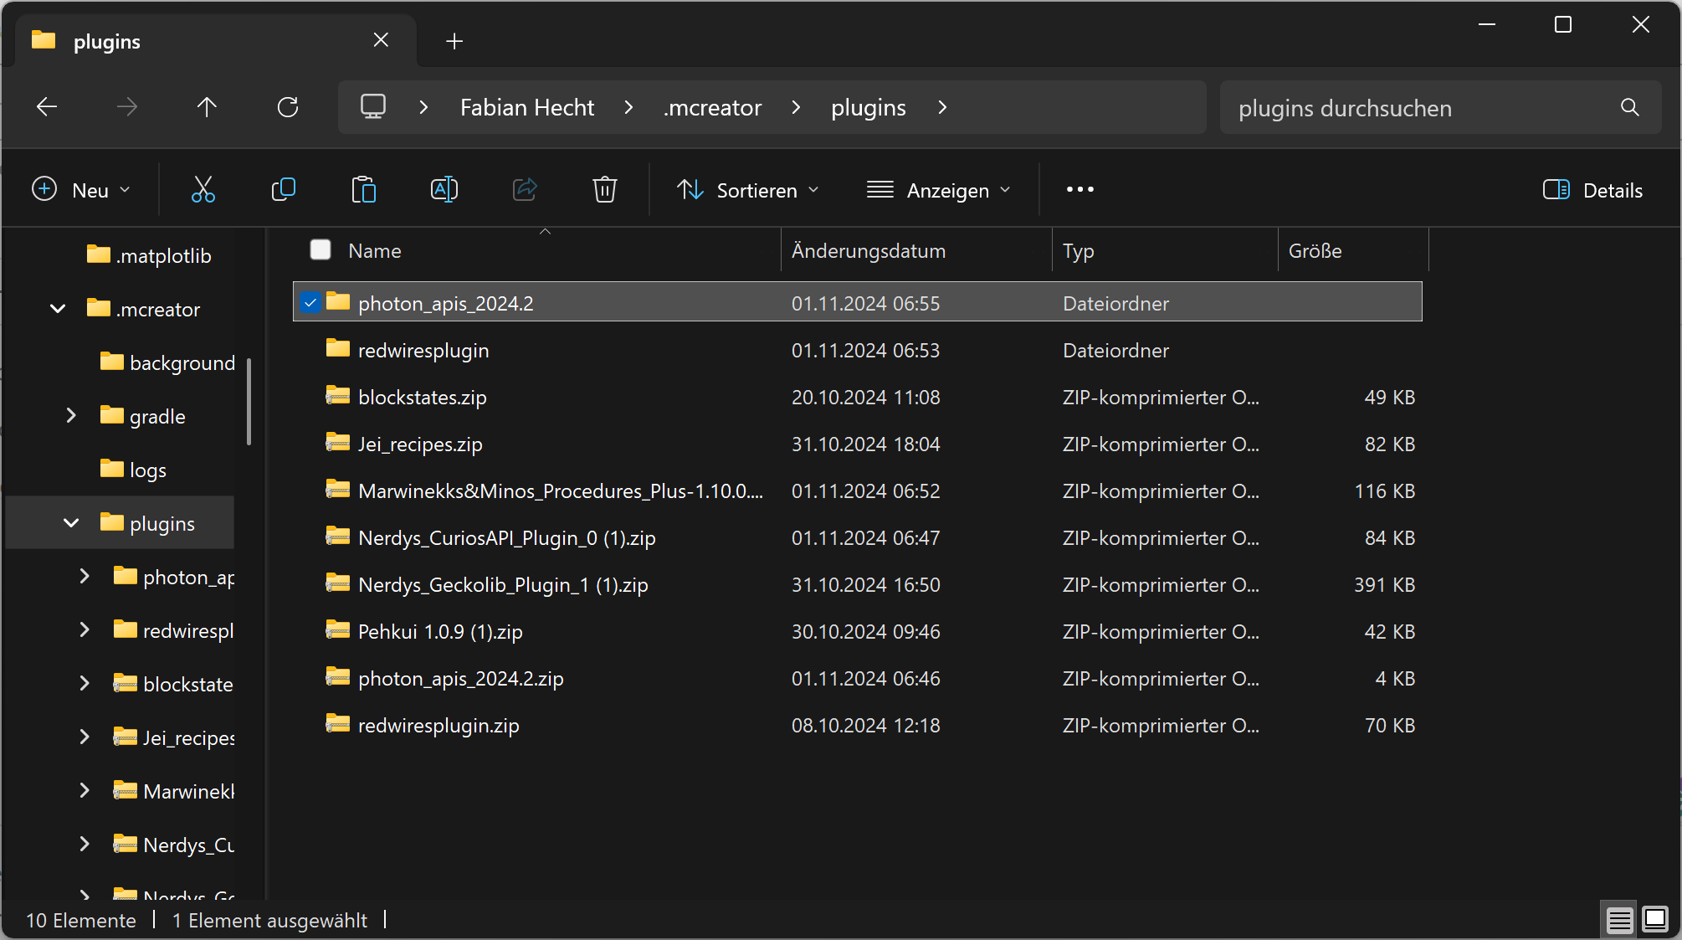Select Fabian Hecht in breadcrumb path

coord(527,107)
